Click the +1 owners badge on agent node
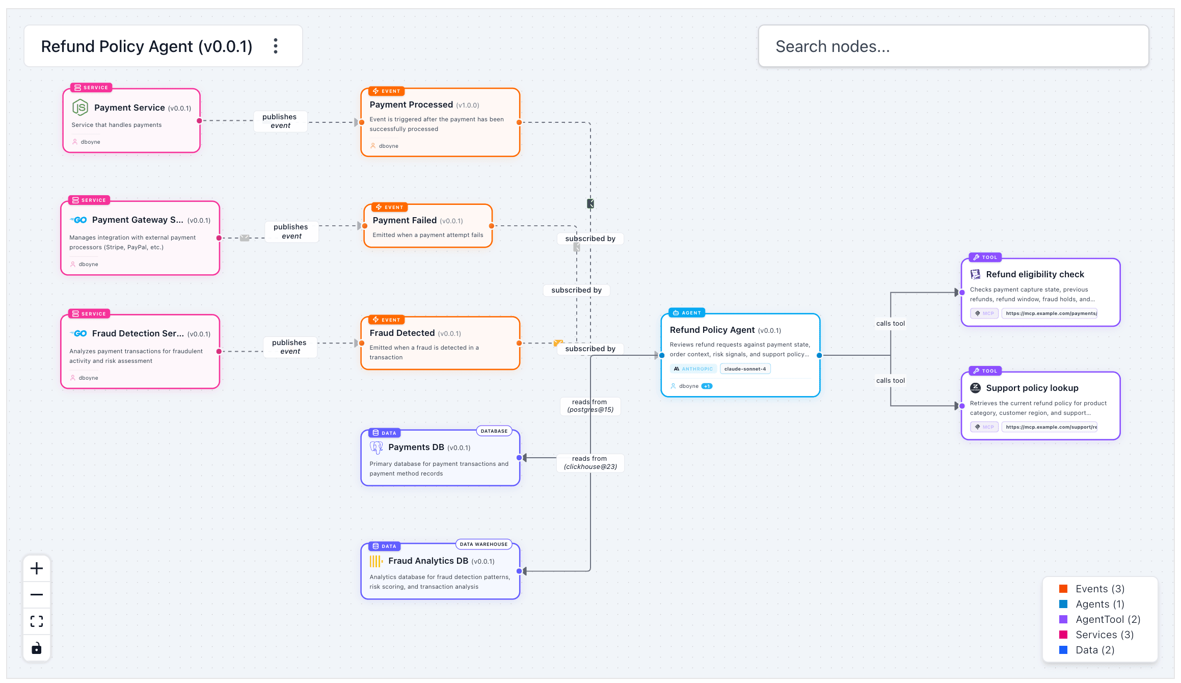This screenshot has width=1181, height=683. pyautogui.click(x=707, y=386)
